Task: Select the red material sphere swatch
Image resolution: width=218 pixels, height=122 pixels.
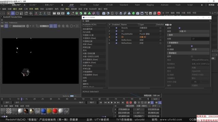Action: tap(55, 111)
